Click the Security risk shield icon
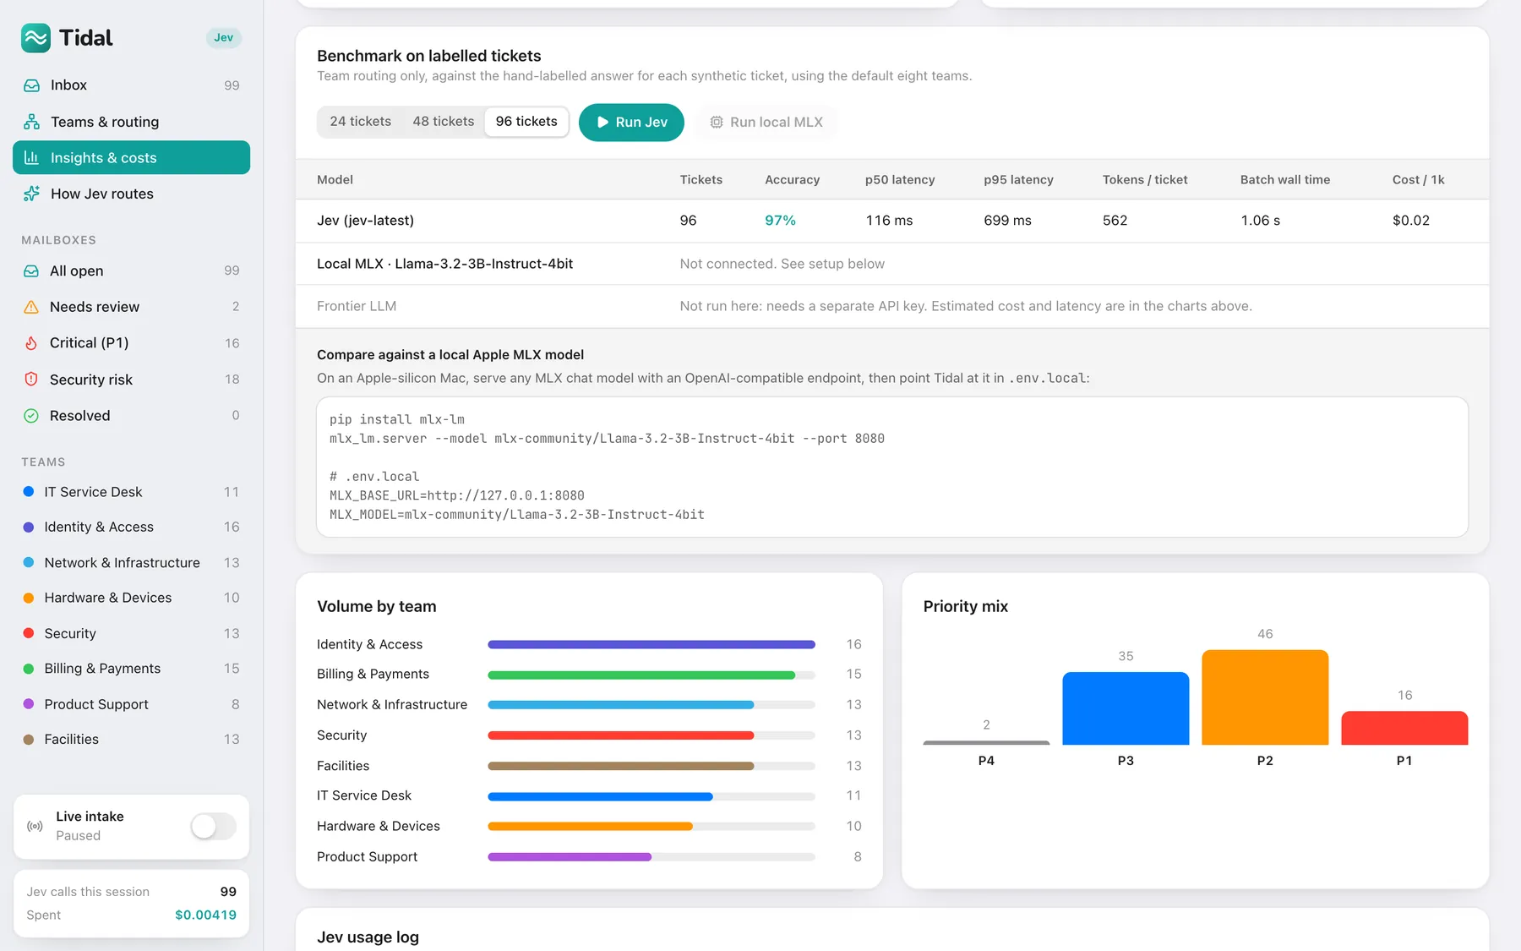Screen dimensions: 1521x951 point(31,380)
